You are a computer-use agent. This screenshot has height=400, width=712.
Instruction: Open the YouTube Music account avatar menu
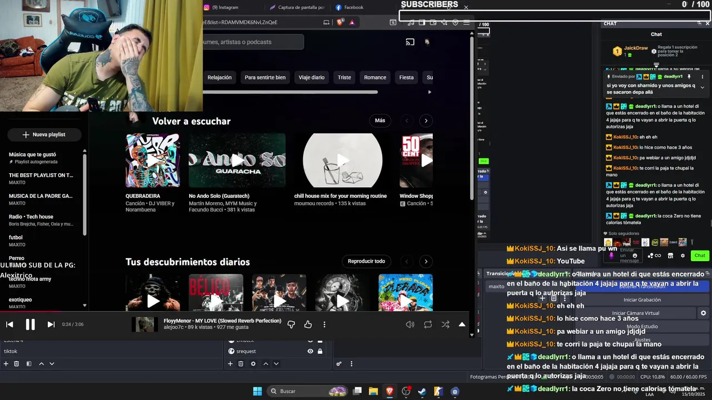(x=427, y=42)
